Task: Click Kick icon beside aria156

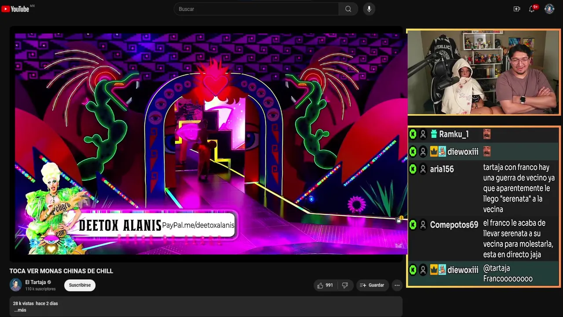Action: click(413, 169)
